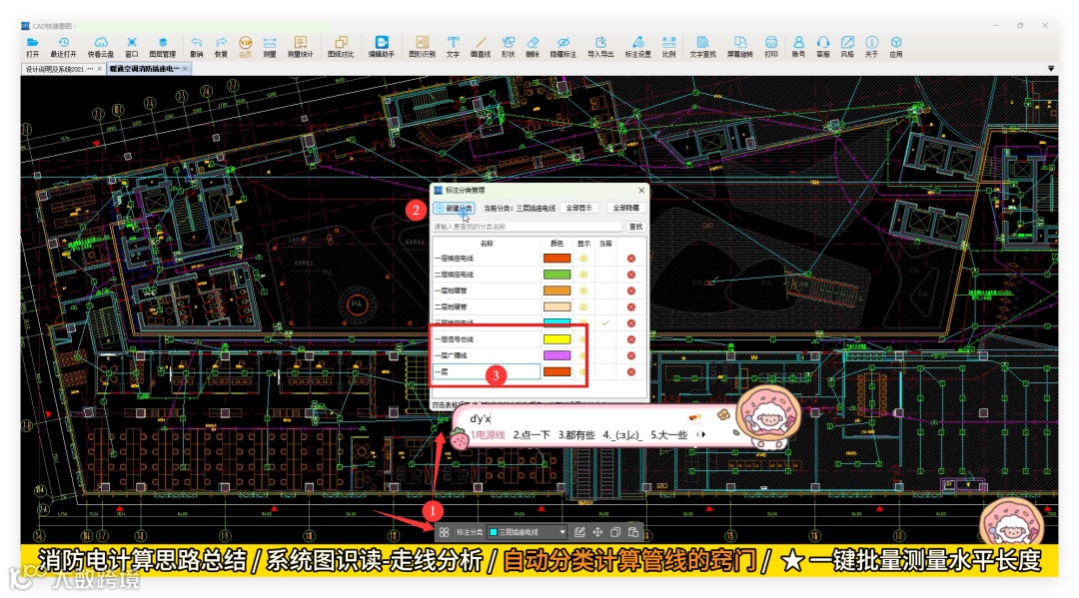Open 测量统计 measurement statistics

pos(300,47)
